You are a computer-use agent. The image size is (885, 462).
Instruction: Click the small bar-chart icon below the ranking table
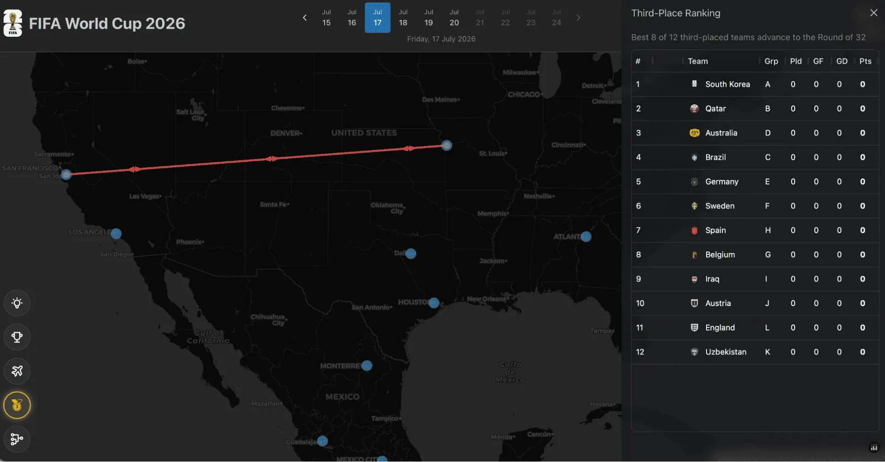point(873,448)
